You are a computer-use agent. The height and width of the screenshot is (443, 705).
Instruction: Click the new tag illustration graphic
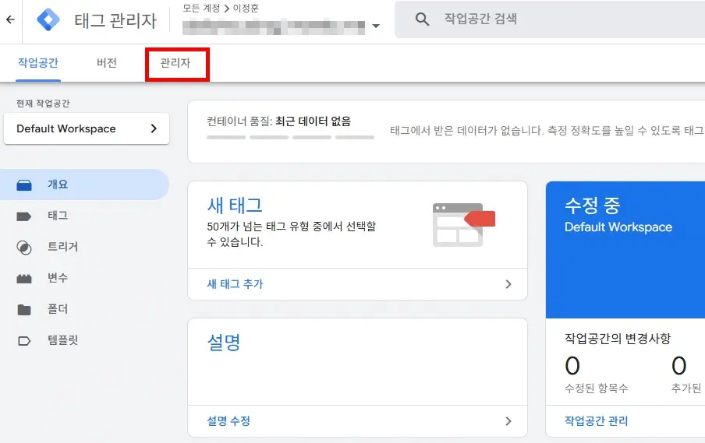[x=463, y=224]
